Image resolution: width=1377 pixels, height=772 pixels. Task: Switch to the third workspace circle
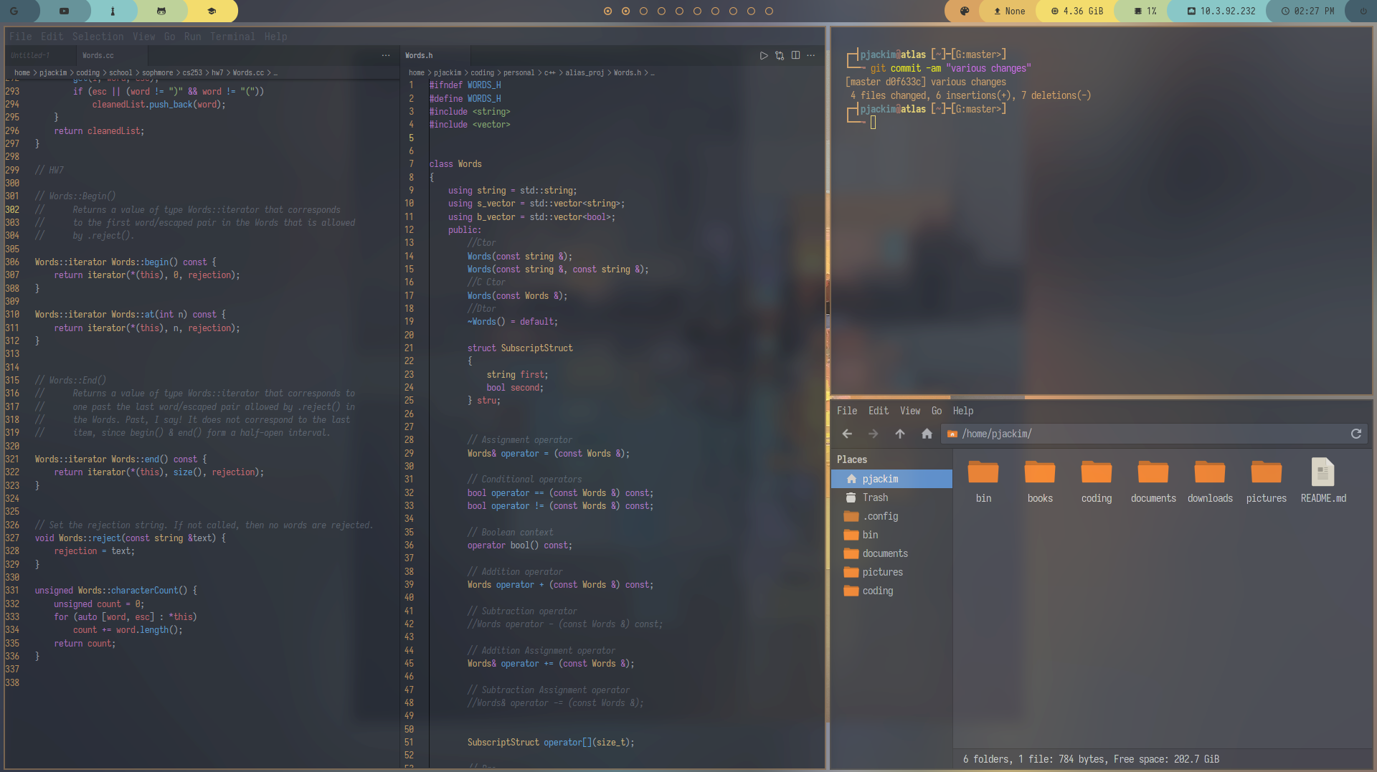pos(643,11)
